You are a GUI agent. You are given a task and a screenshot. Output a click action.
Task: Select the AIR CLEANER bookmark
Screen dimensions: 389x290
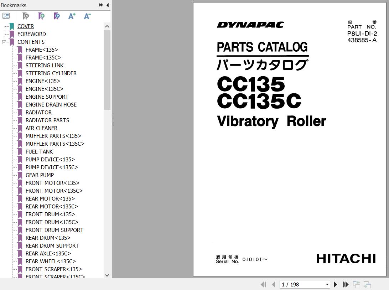41,128
